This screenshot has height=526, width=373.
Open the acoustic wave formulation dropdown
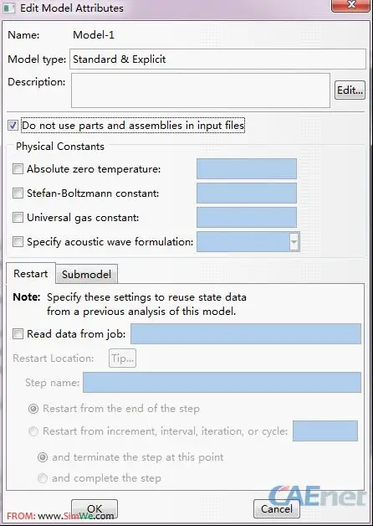(294, 241)
